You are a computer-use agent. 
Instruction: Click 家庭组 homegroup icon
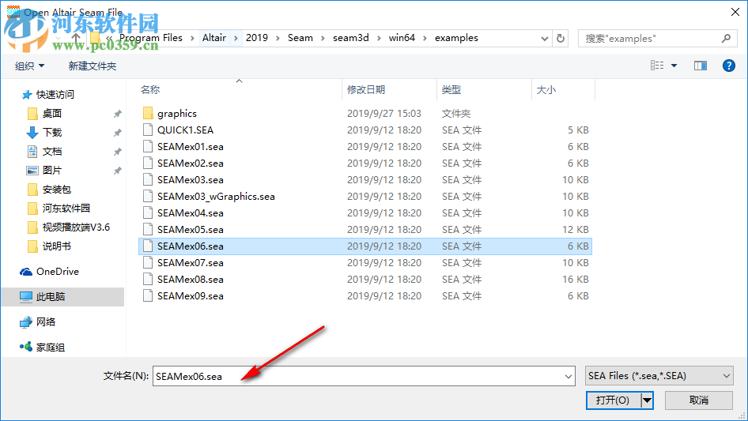(26, 347)
